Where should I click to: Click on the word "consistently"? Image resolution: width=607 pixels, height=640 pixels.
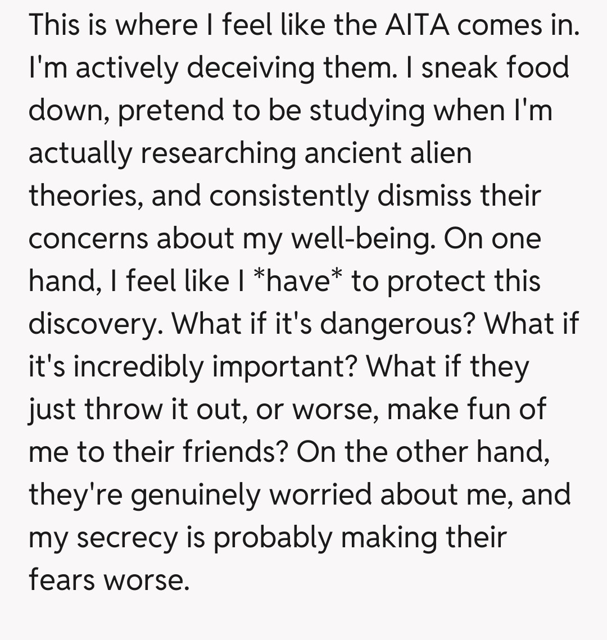(289, 196)
